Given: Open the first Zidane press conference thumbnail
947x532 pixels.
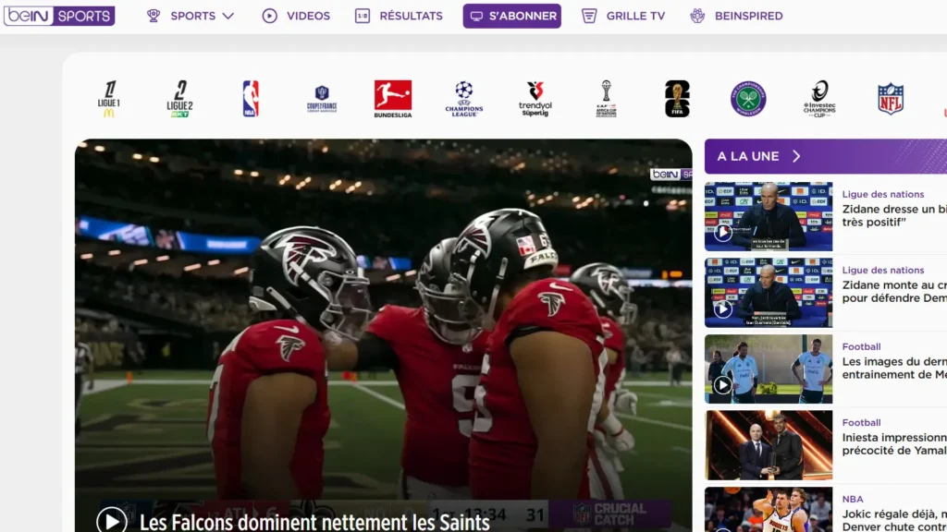Looking at the screenshot, I should point(769,216).
